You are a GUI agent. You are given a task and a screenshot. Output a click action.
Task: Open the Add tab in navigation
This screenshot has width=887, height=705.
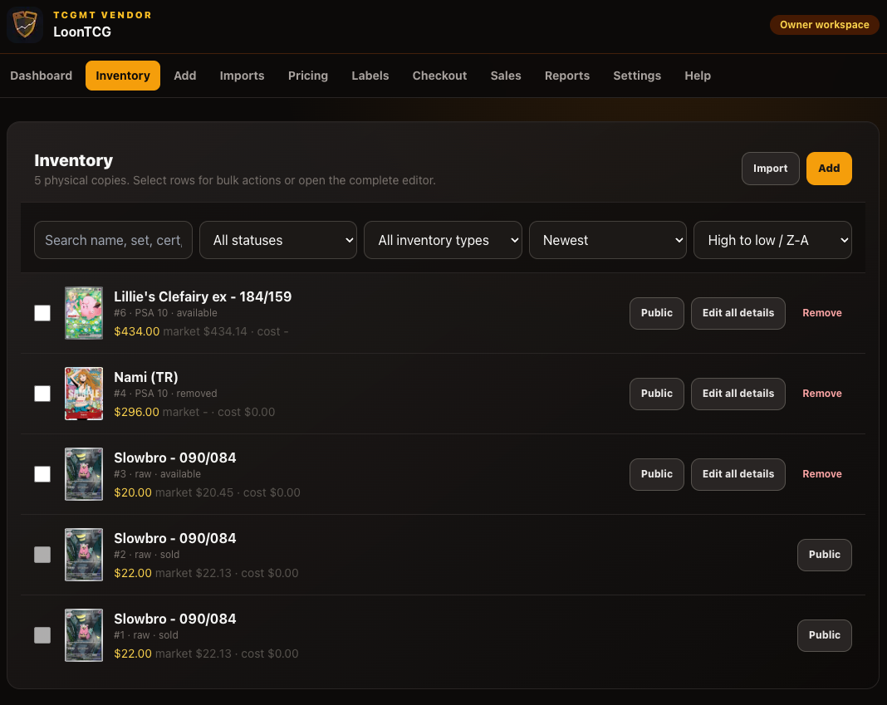pyautogui.click(x=185, y=76)
